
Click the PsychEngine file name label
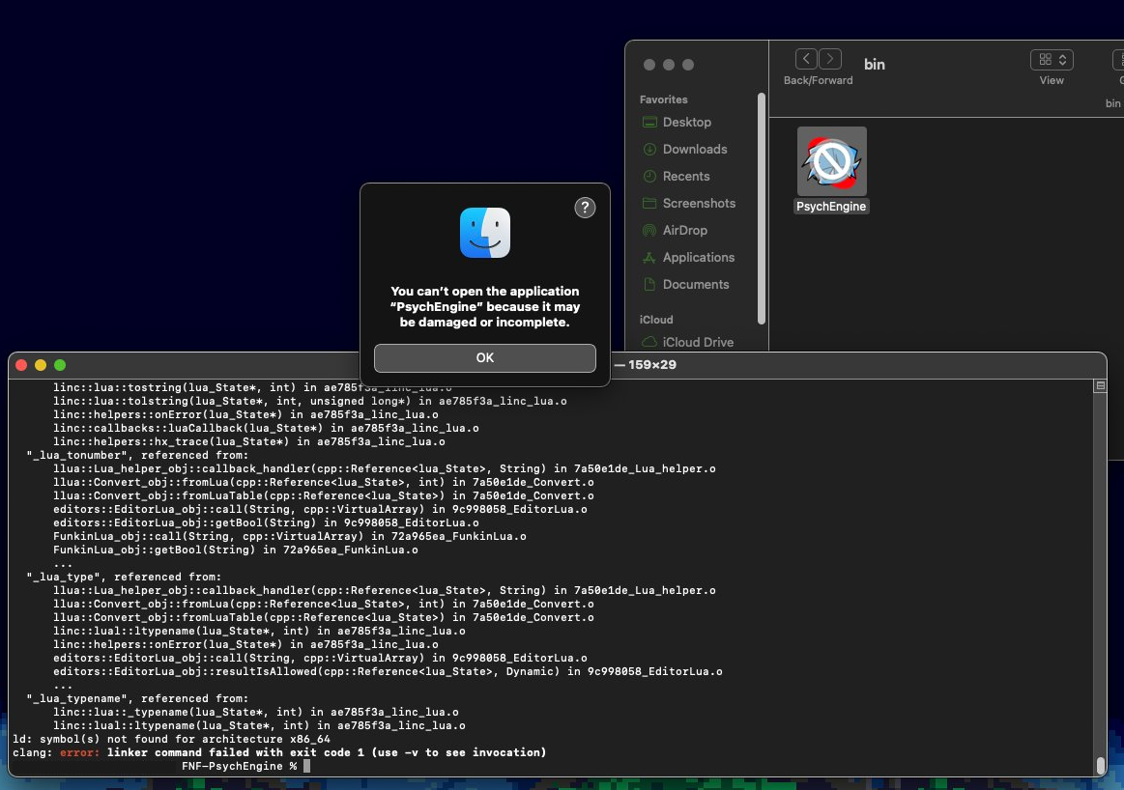831,207
